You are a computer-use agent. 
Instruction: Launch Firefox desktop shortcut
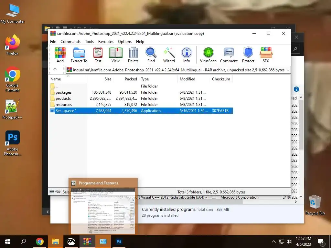point(13,45)
